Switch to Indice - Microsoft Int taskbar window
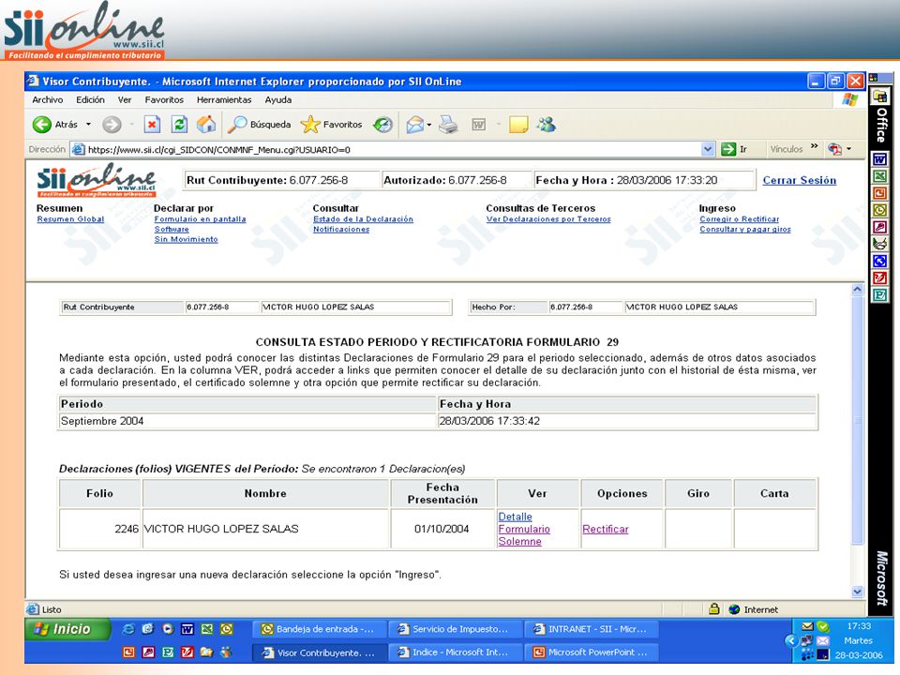 pos(455,652)
